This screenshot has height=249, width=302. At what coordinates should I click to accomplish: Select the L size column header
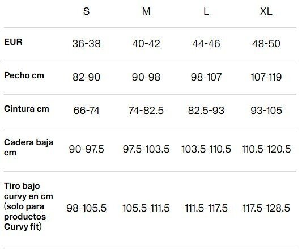[206, 11]
